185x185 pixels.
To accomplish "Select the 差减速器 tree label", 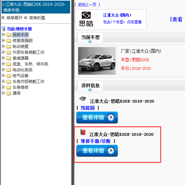I will tap(21, 58).
